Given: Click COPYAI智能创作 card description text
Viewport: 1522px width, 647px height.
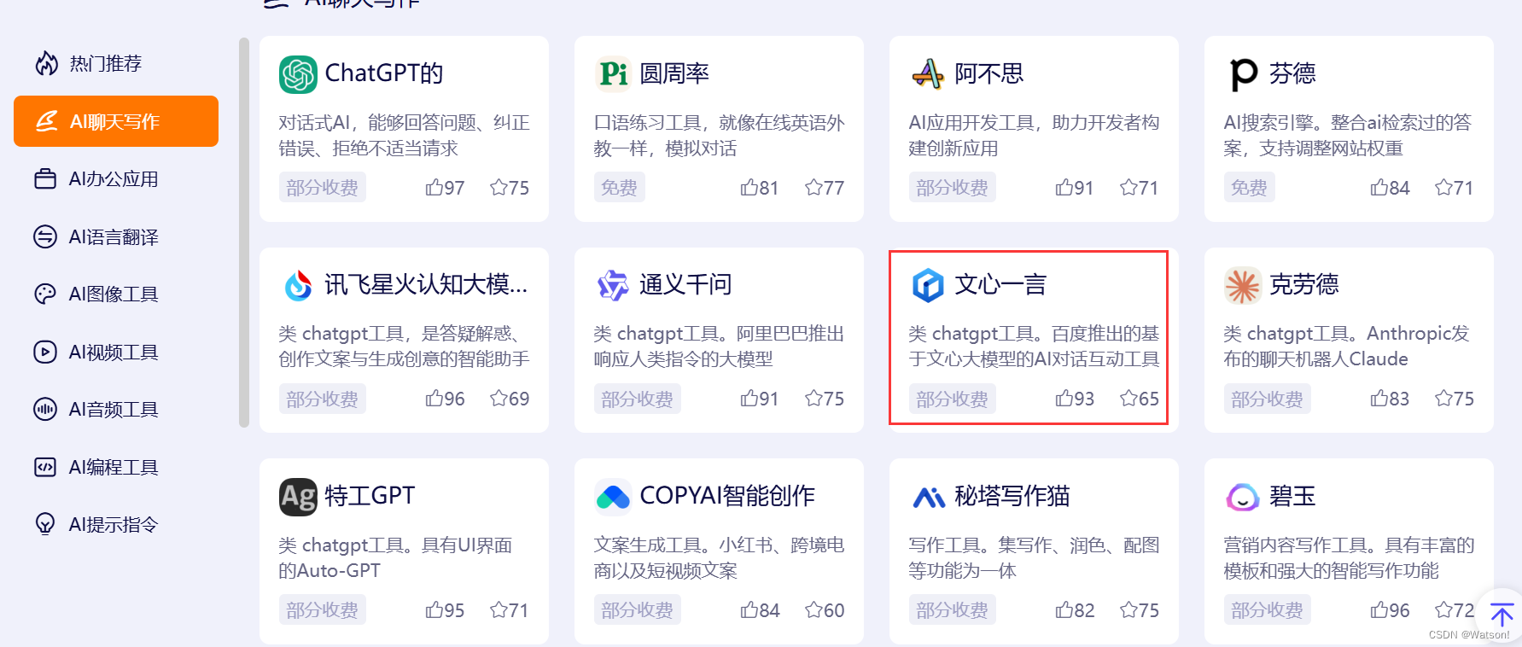Looking at the screenshot, I should (x=719, y=557).
